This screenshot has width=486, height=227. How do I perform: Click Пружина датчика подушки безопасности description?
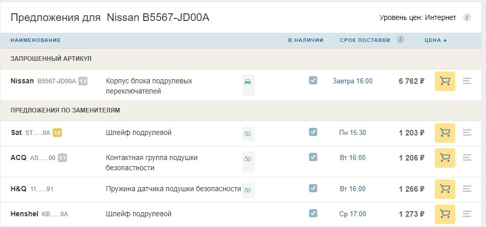coord(173,189)
